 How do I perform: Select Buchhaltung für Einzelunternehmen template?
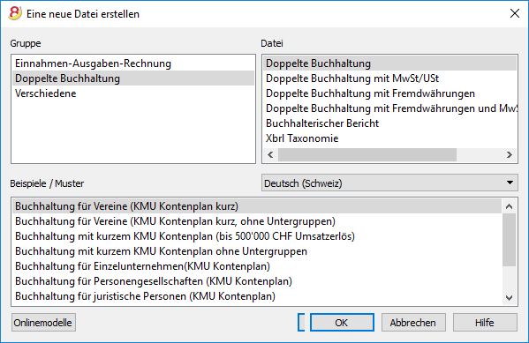tap(257, 266)
